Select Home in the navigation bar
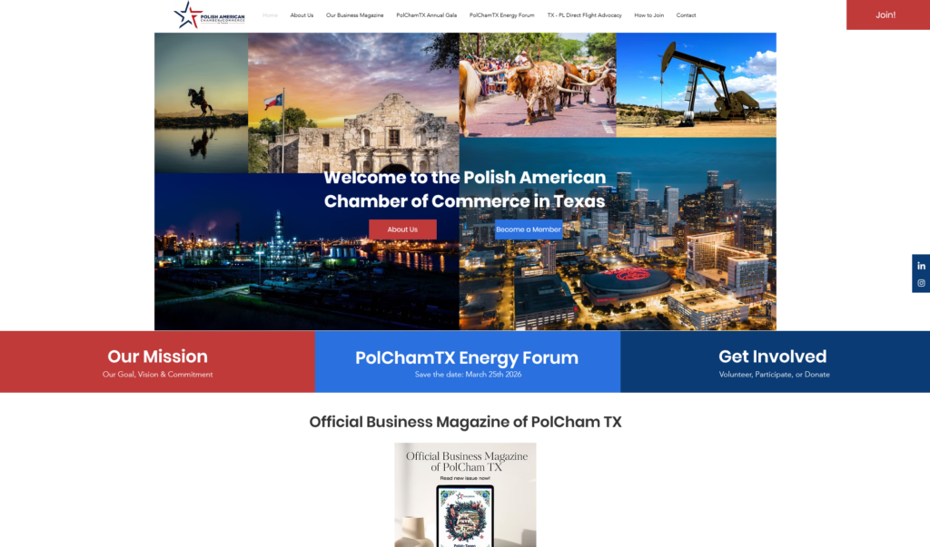 (269, 15)
